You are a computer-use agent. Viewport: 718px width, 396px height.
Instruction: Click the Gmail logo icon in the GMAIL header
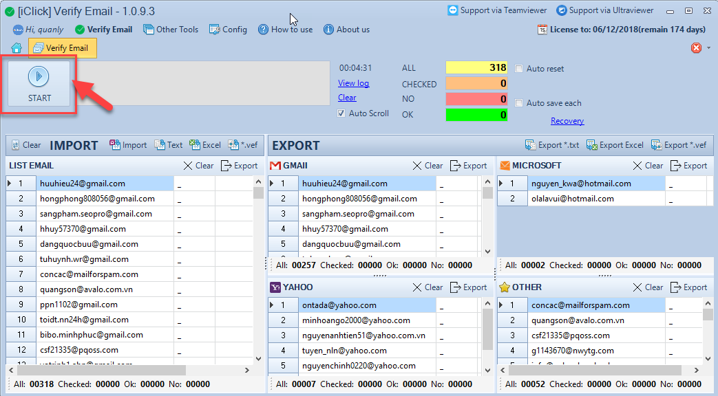[x=275, y=166]
